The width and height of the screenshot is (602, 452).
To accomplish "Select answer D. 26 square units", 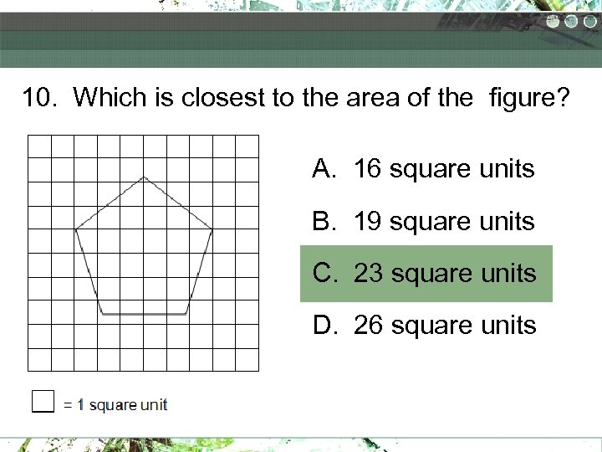I will 424,326.
